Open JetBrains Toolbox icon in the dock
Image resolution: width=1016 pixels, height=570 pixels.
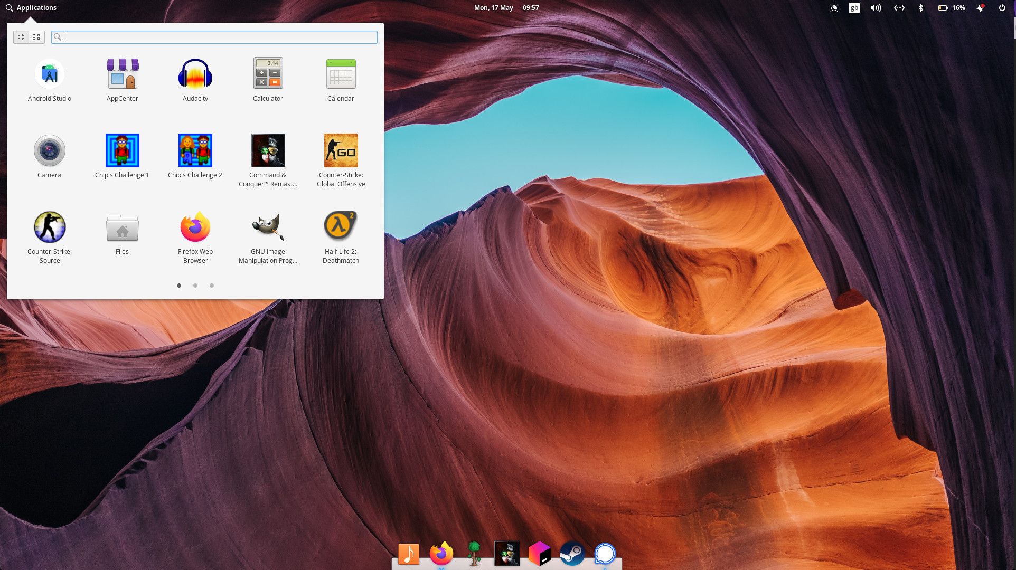(x=540, y=554)
